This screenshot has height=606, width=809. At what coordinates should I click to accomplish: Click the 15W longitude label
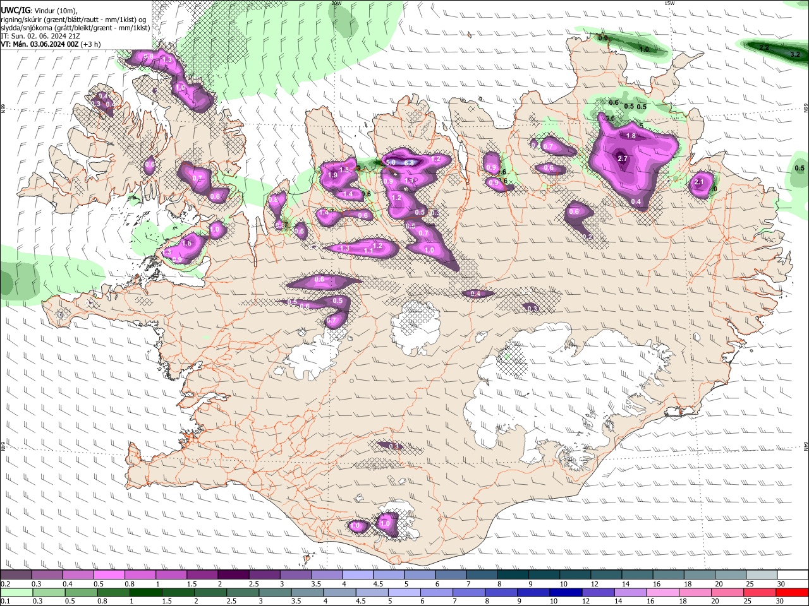click(669, 3)
